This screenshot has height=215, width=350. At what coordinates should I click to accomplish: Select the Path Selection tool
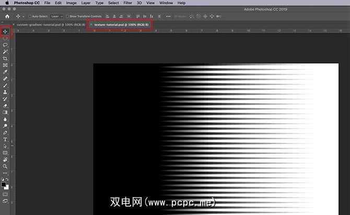[5, 146]
